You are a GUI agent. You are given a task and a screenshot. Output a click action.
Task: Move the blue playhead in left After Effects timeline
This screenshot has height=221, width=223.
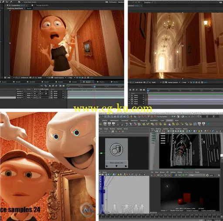pyautogui.click(x=95, y=87)
